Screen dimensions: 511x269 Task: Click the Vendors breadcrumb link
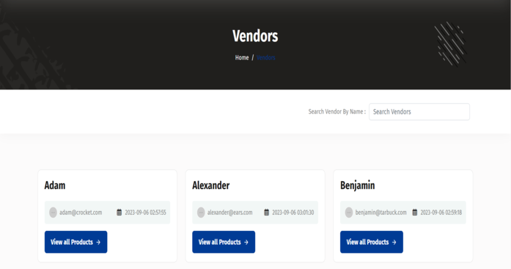pos(265,58)
